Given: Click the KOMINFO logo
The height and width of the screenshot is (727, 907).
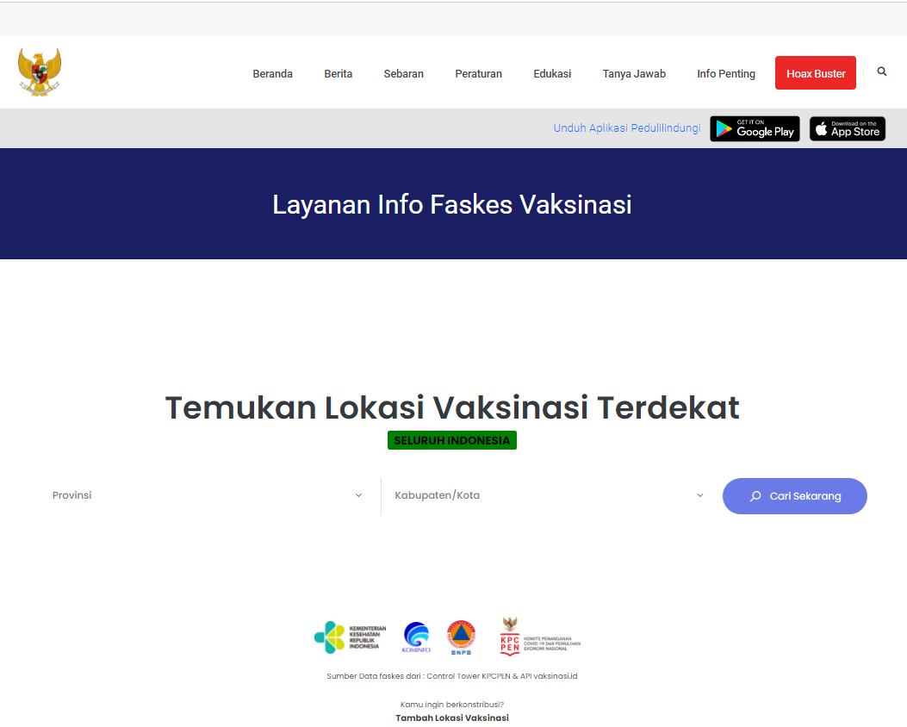Looking at the screenshot, I should tap(417, 637).
